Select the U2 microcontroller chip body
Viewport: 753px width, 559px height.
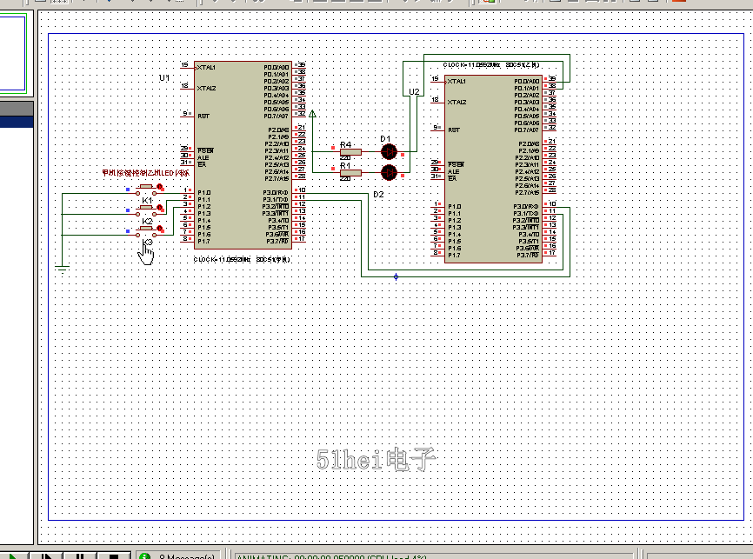coord(493,169)
